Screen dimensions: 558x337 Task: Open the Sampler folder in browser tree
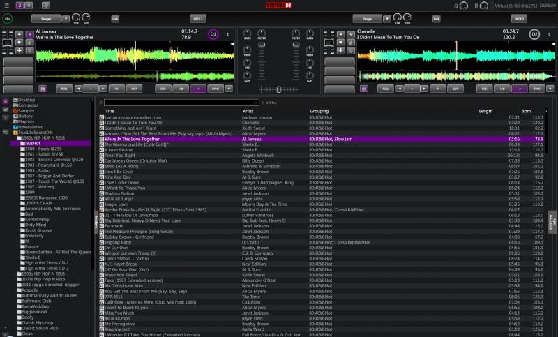[26, 111]
